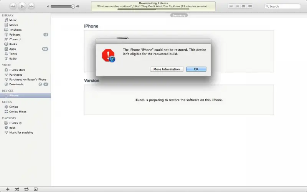Toggle repeat in the bottom bar
The width and height of the screenshot is (307, 192).
tap(26, 189)
